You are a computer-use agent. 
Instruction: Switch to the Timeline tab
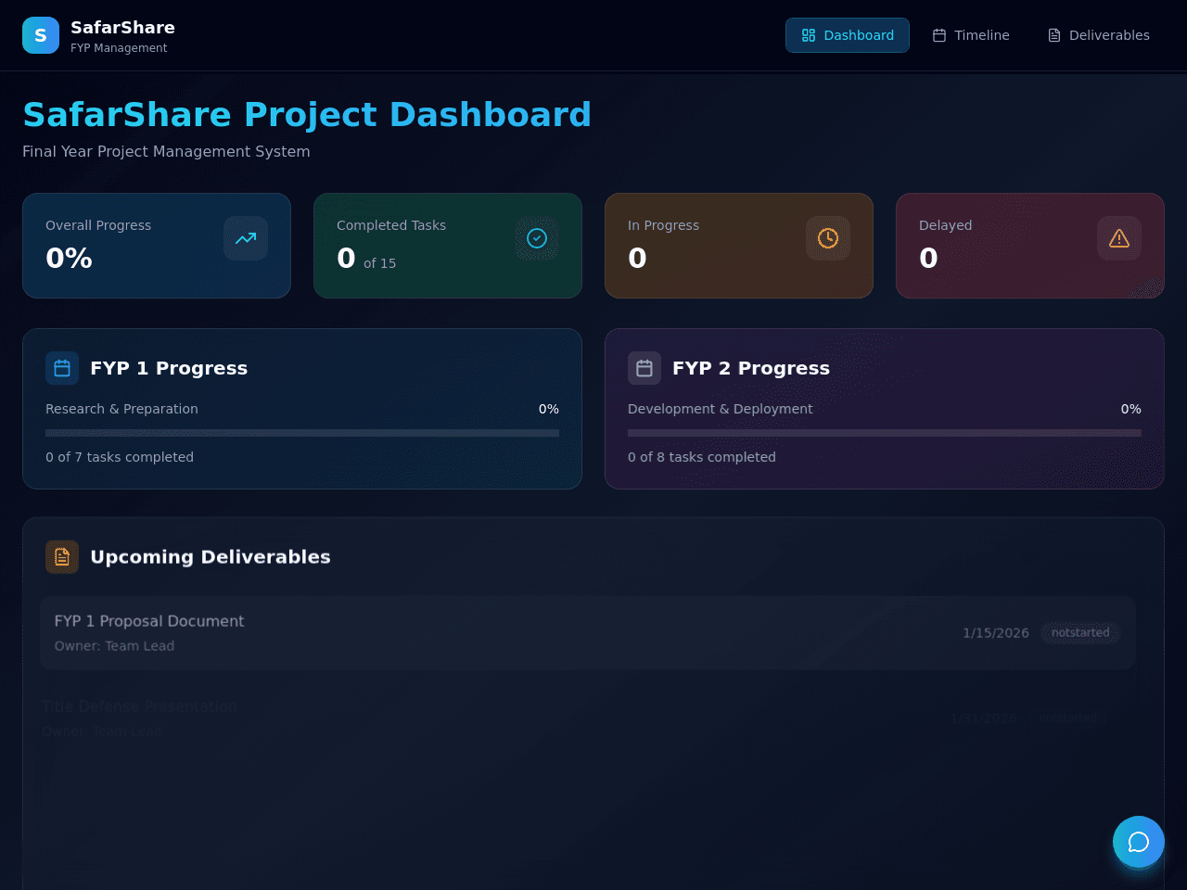pyautogui.click(x=971, y=35)
